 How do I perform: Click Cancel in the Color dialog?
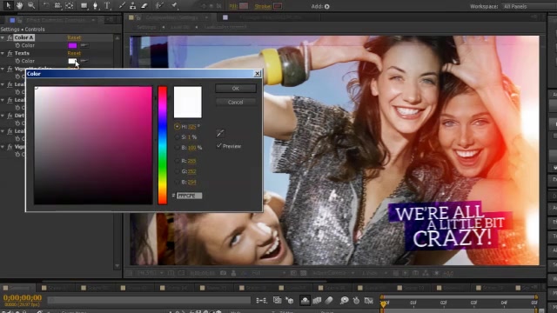click(236, 103)
